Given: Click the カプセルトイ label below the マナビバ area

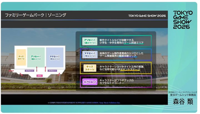Looking at the screenshot, I should [52, 71].
